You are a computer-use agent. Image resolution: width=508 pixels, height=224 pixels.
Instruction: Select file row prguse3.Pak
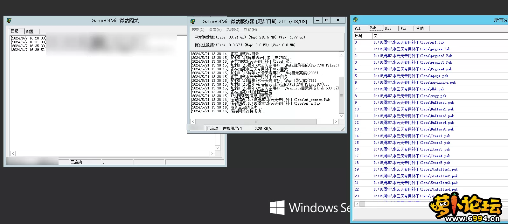(x=431, y=62)
